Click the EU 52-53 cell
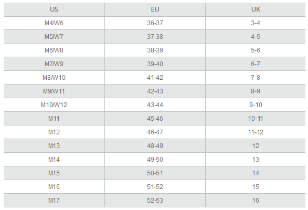The height and width of the screenshot is (210, 308). point(155,201)
